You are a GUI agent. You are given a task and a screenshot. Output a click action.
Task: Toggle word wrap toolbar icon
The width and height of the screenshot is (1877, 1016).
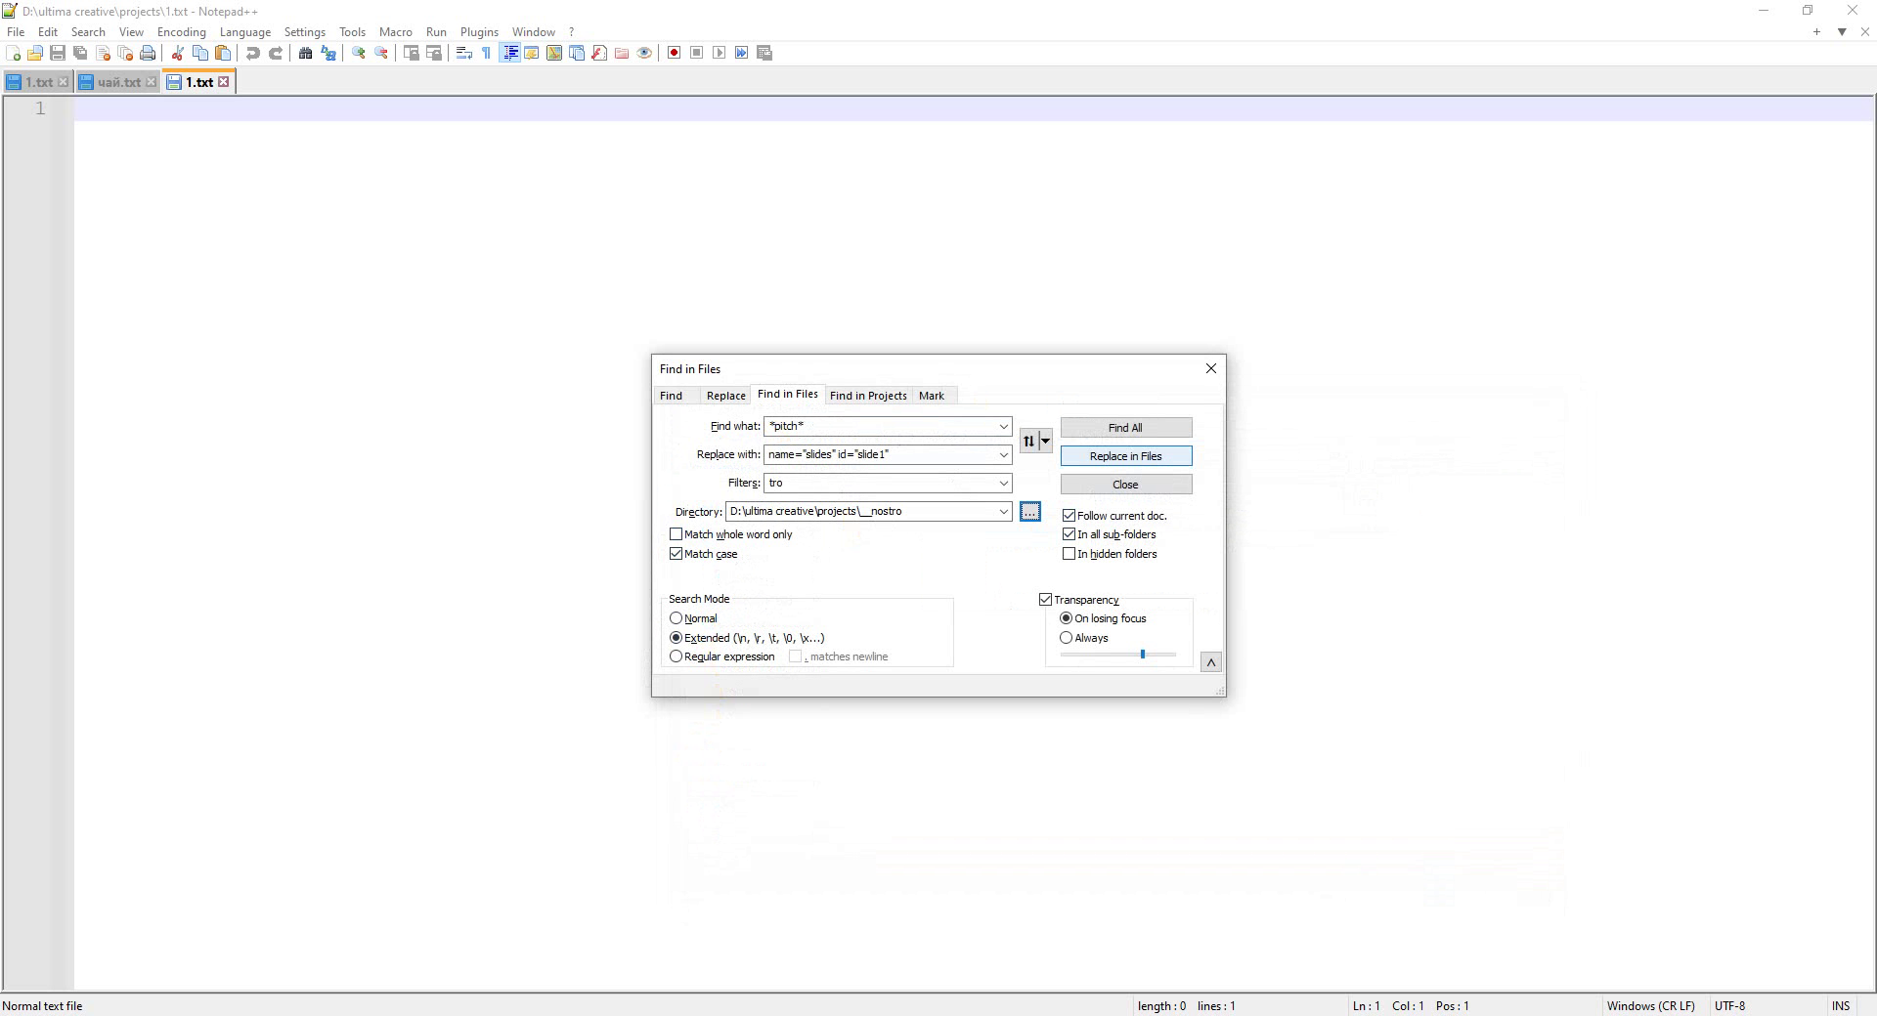(x=464, y=53)
